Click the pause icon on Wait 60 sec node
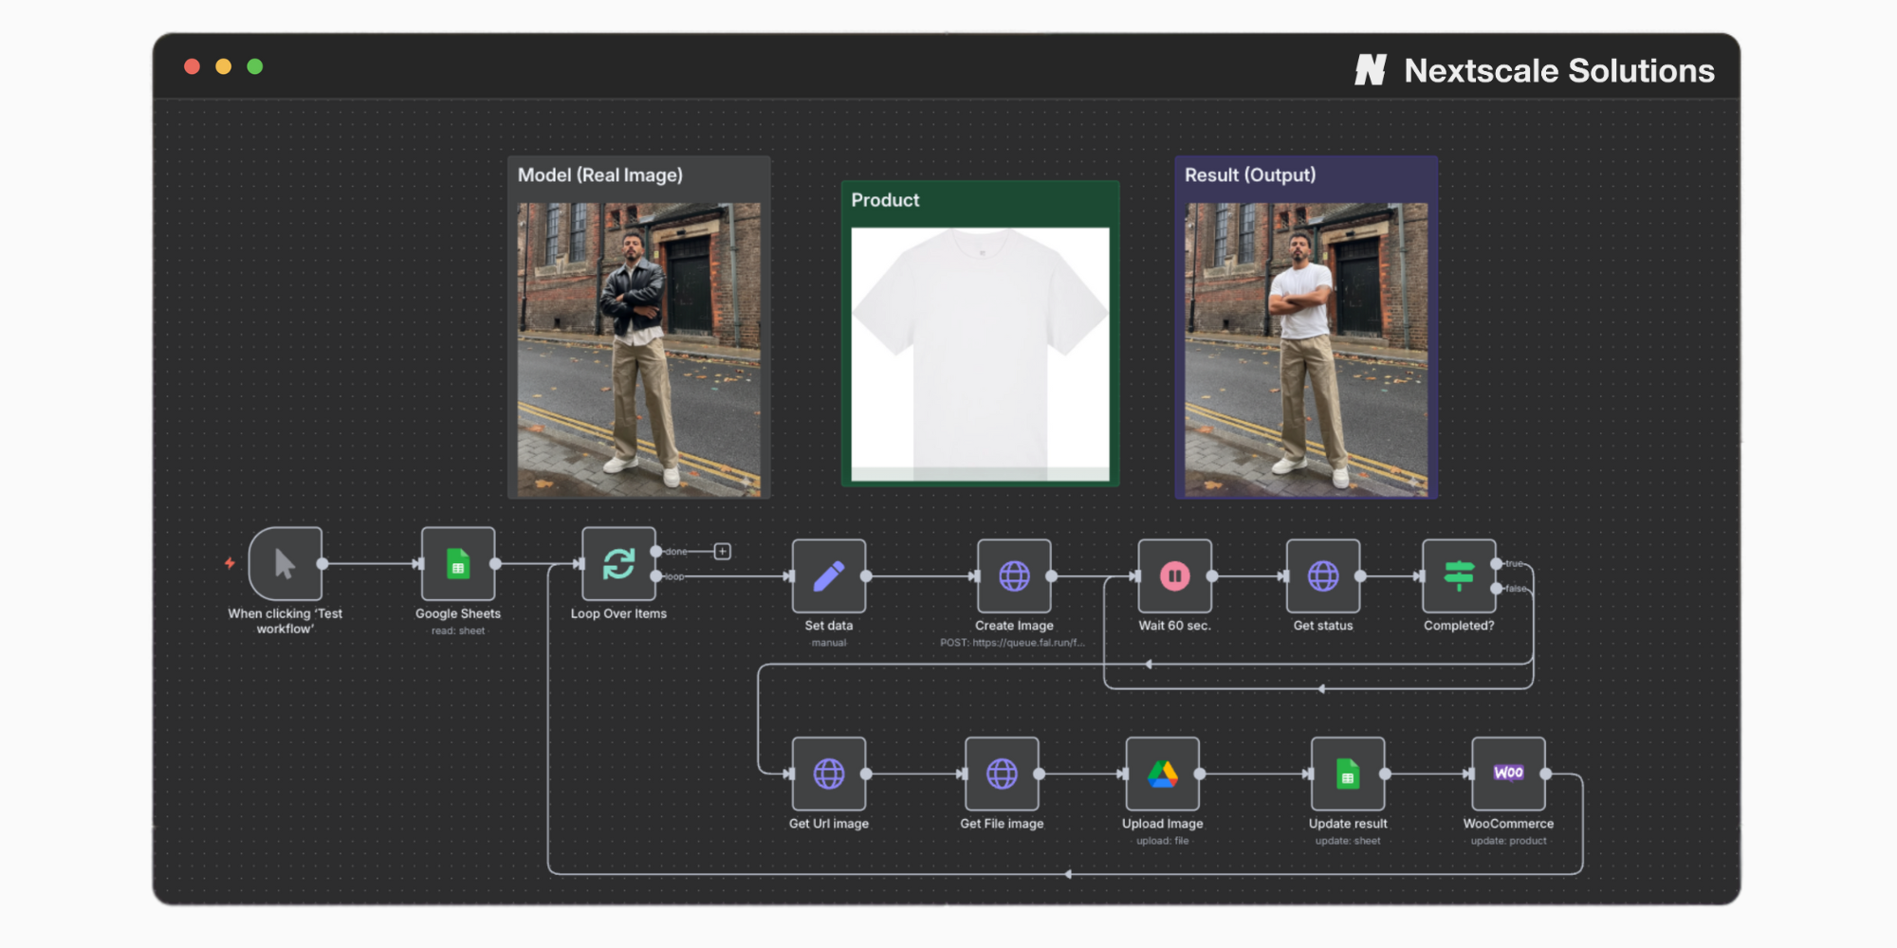The width and height of the screenshot is (1897, 948). click(x=1174, y=575)
